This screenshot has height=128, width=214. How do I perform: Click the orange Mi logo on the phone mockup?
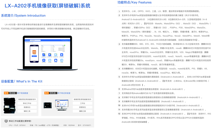tap(34, 52)
